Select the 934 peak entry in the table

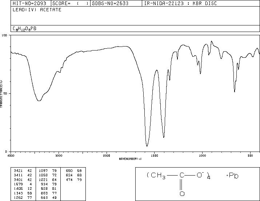(x=49, y=184)
